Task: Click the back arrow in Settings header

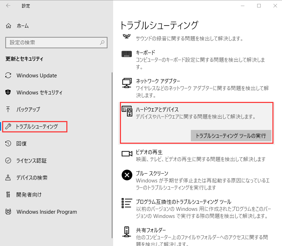Action: pyautogui.click(x=9, y=6)
